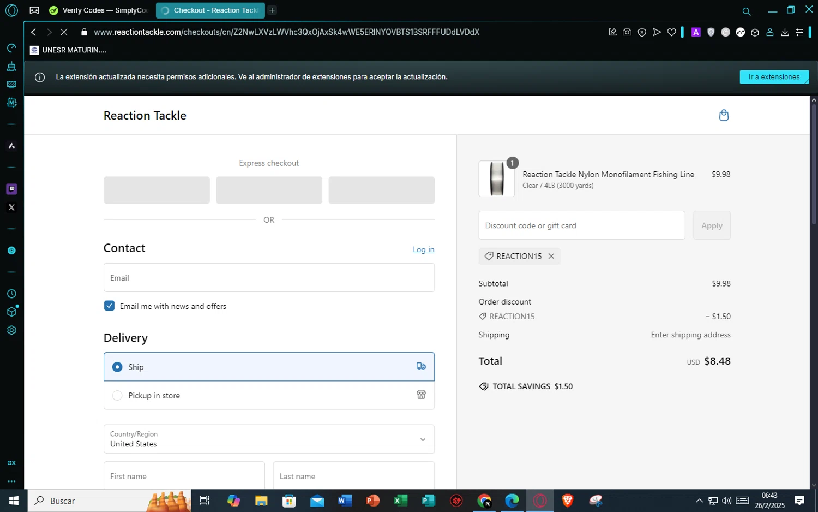Add page to bookmarks with the heart icon
818x512 pixels.
point(671,32)
